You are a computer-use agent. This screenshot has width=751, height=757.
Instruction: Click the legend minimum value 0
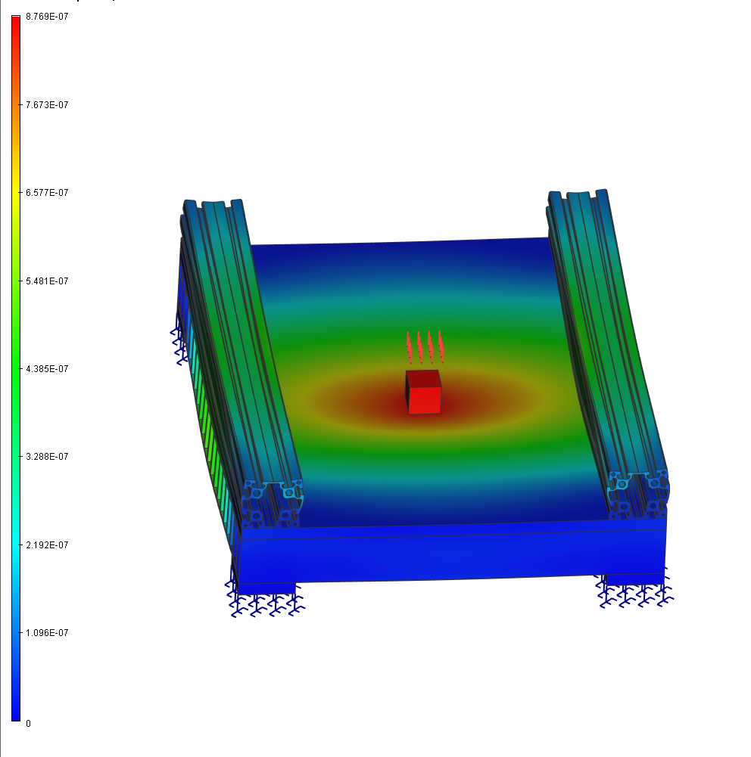28,724
